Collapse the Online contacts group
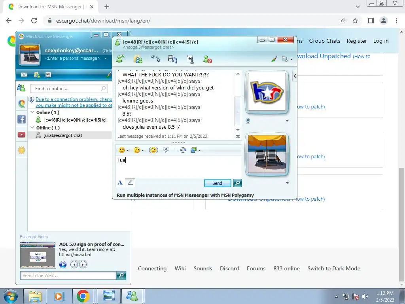Viewport: 405px width, 304px height. coord(32,112)
